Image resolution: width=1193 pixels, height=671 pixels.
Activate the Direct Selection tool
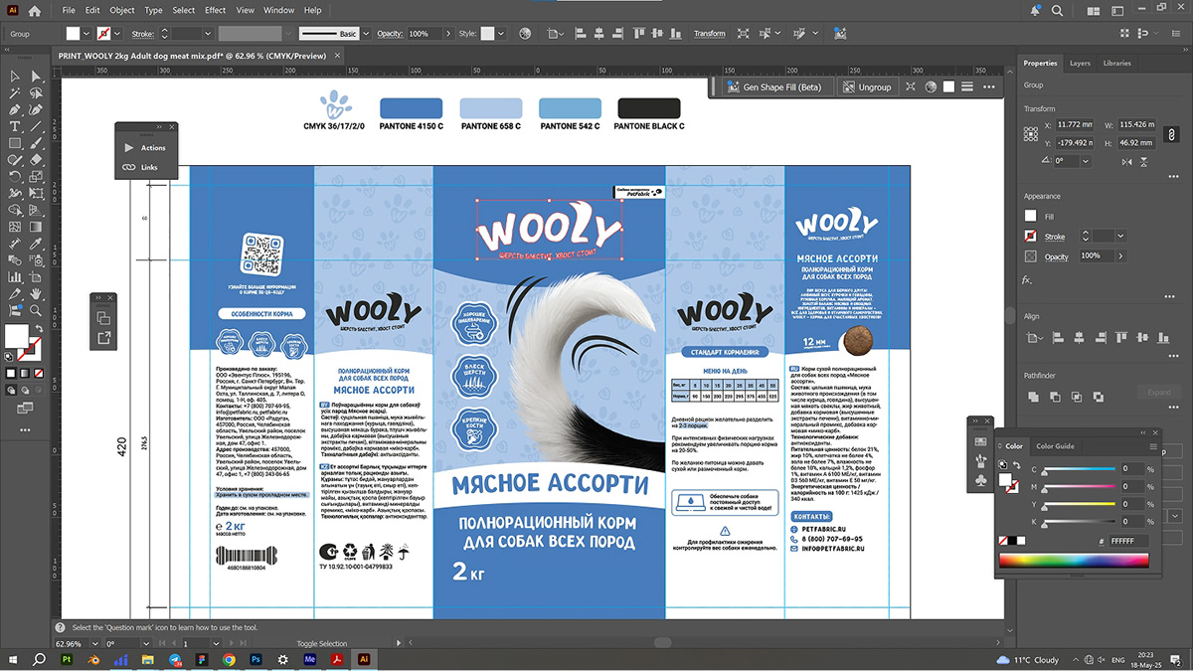36,77
